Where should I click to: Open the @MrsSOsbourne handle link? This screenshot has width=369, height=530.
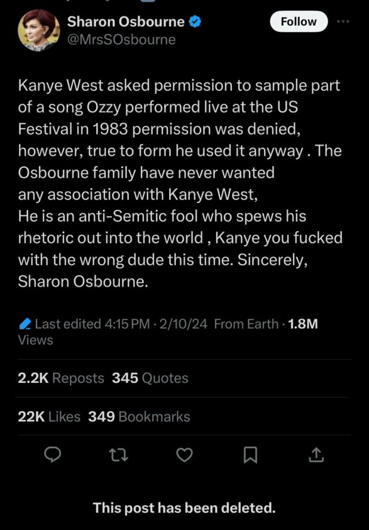121,39
